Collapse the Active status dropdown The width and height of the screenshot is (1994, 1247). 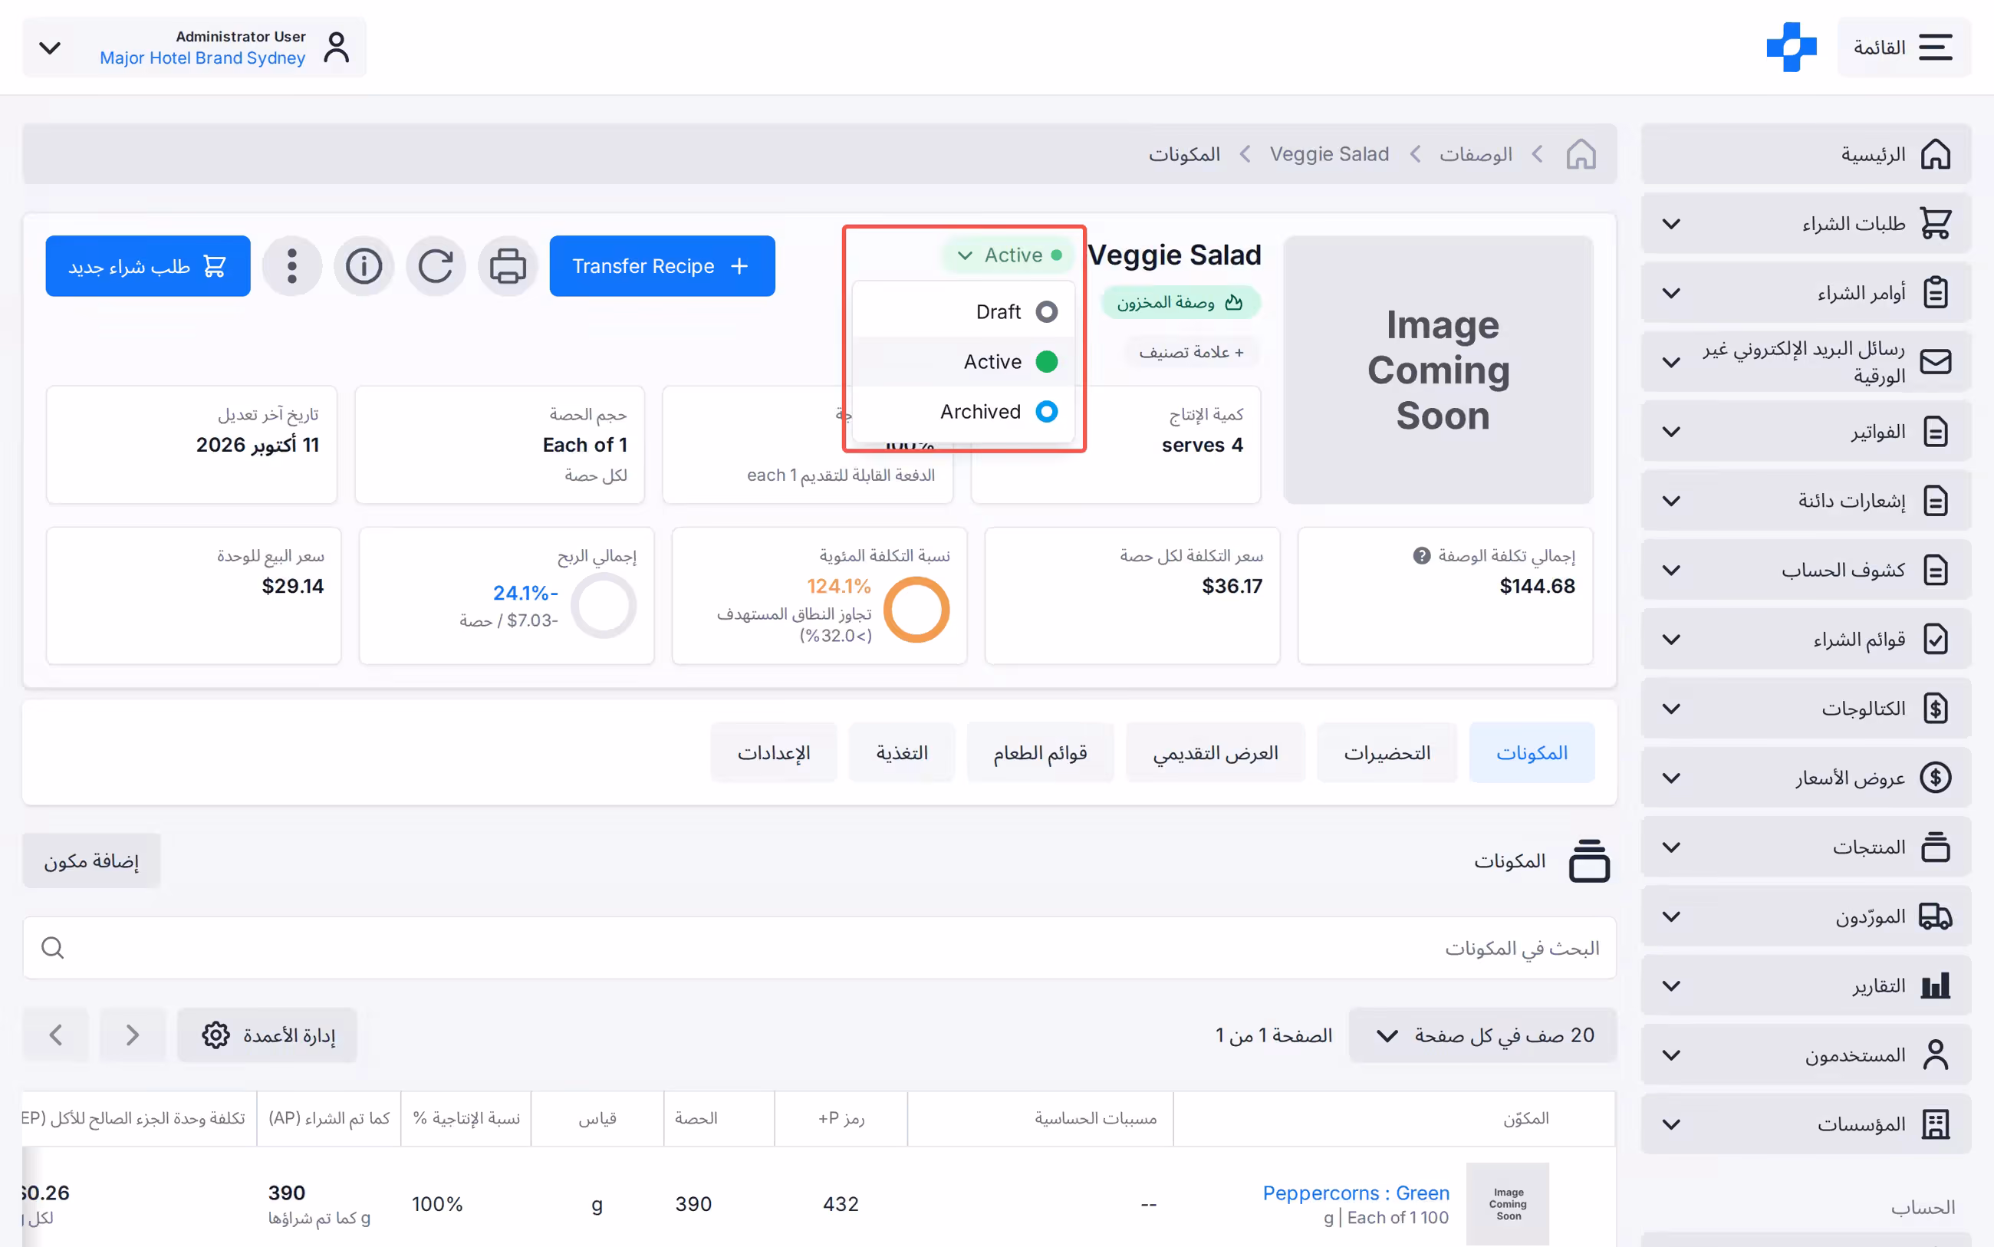click(1009, 255)
